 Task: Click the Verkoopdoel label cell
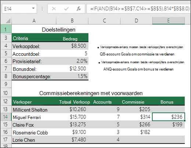(34, 46)
